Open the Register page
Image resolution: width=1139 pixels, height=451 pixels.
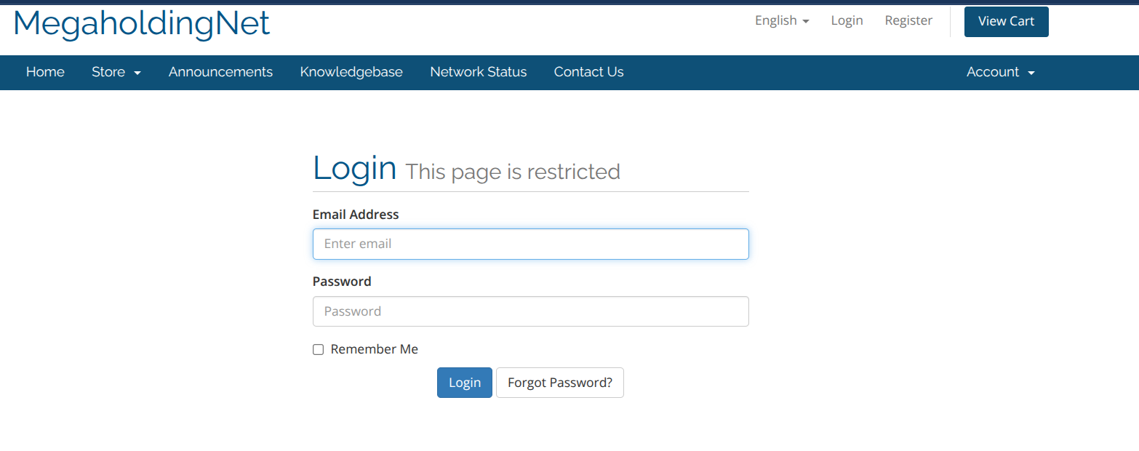click(x=908, y=20)
